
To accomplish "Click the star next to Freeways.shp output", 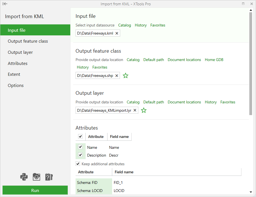I will tap(125, 76).
